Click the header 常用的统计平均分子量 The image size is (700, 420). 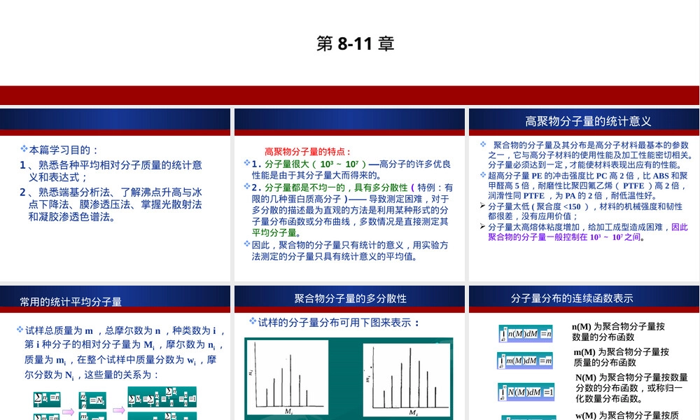click(71, 302)
